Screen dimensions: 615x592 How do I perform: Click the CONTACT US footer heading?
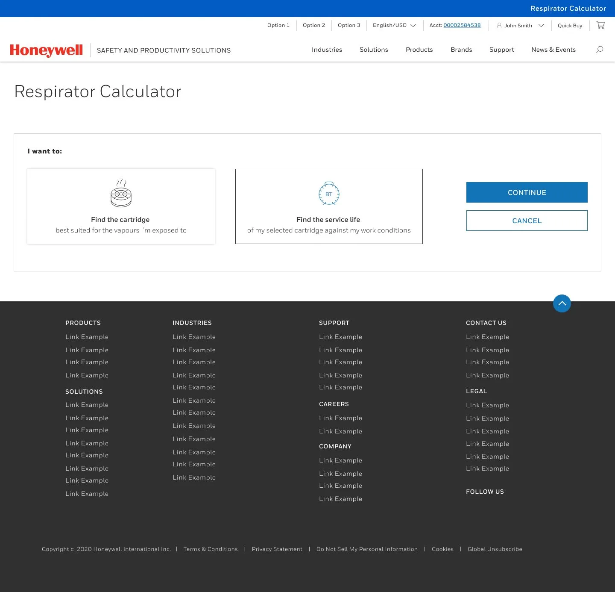click(x=486, y=323)
